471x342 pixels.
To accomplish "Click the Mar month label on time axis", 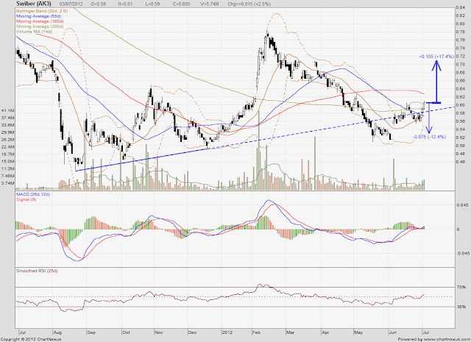I will (x=290, y=332).
